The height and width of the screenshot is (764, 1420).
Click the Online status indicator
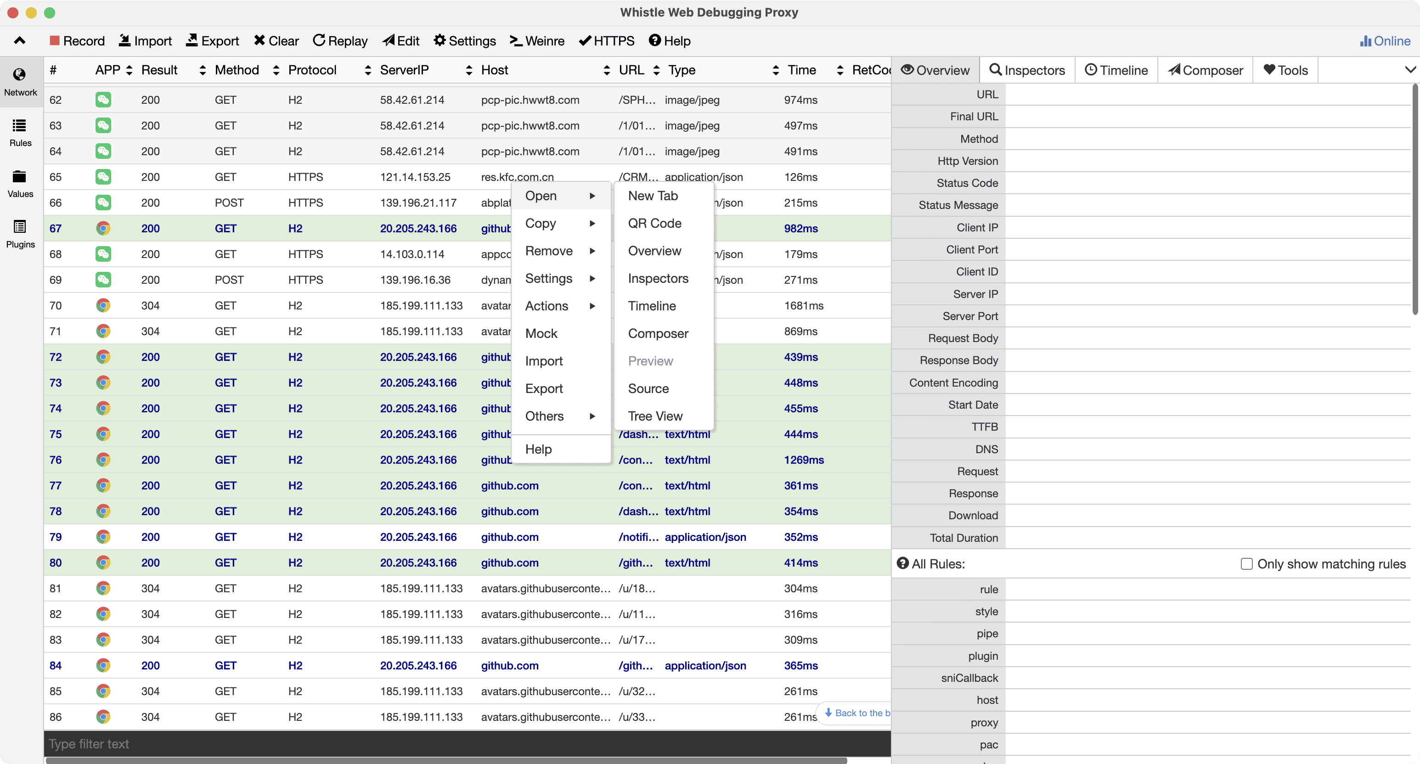[1385, 41]
